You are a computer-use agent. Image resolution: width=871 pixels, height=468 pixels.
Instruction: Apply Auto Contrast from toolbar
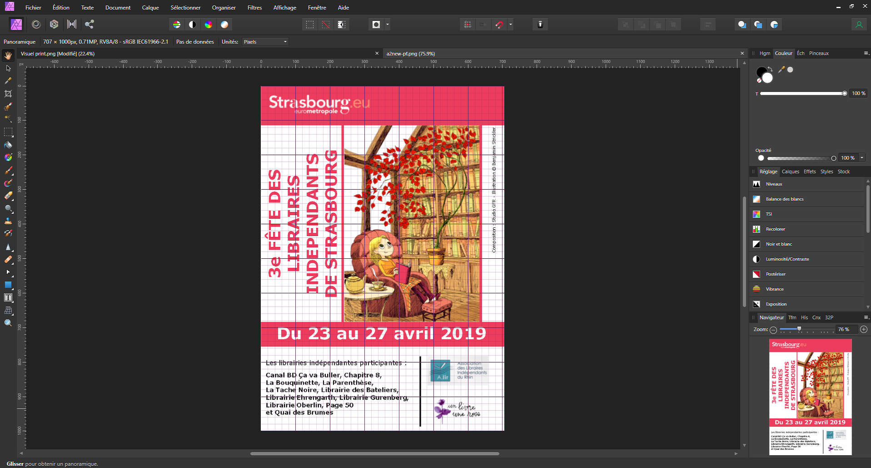(x=193, y=25)
